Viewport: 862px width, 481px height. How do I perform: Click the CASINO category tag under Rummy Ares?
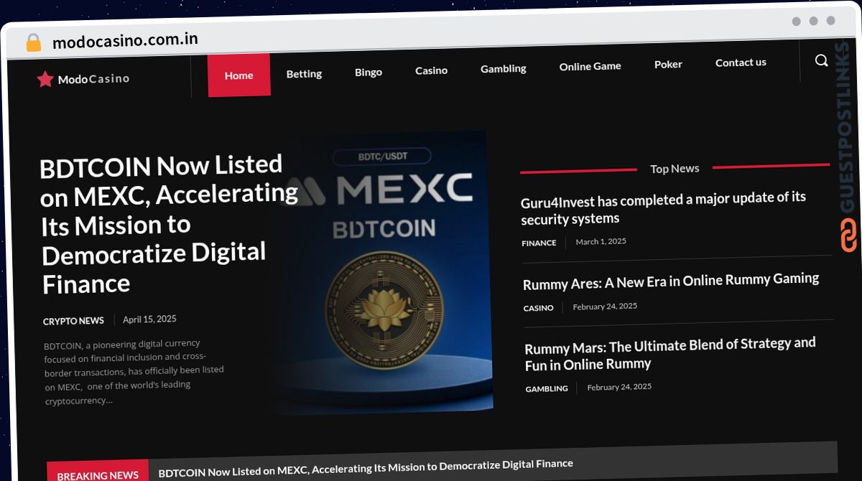pos(538,308)
